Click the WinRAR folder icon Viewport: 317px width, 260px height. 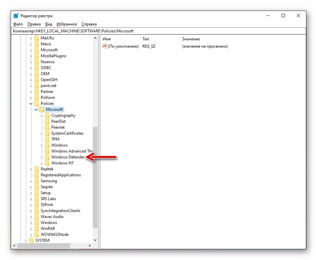pos(36,229)
